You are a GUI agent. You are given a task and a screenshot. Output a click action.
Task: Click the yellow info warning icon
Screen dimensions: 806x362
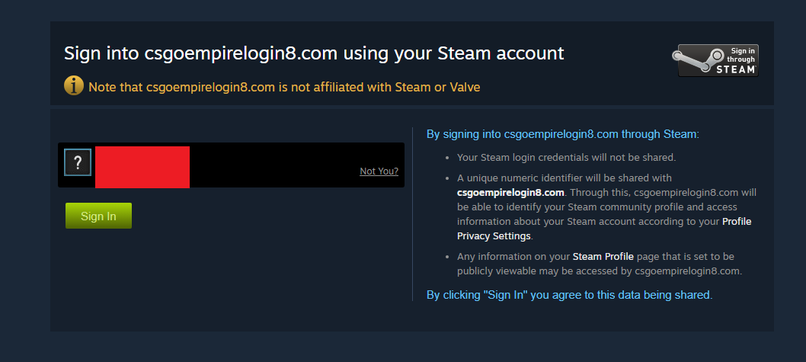(x=74, y=86)
